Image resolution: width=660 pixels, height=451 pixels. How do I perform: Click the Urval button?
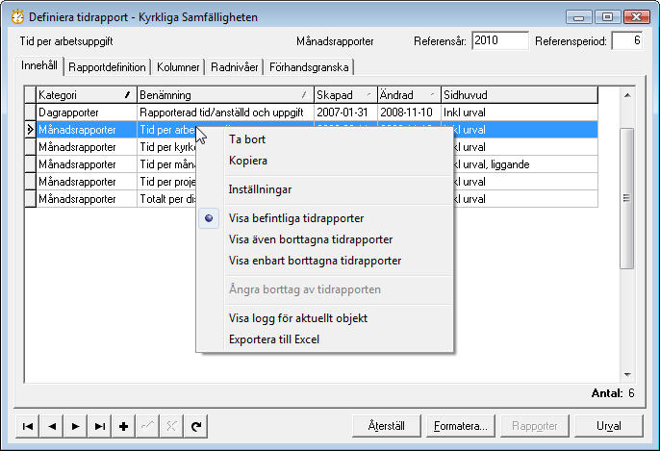click(609, 426)
